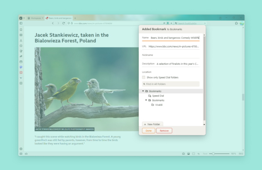This screenshot has width=262, height=170.
Task: Capture page with camera icon in status bar
Action: pos(183,154)
